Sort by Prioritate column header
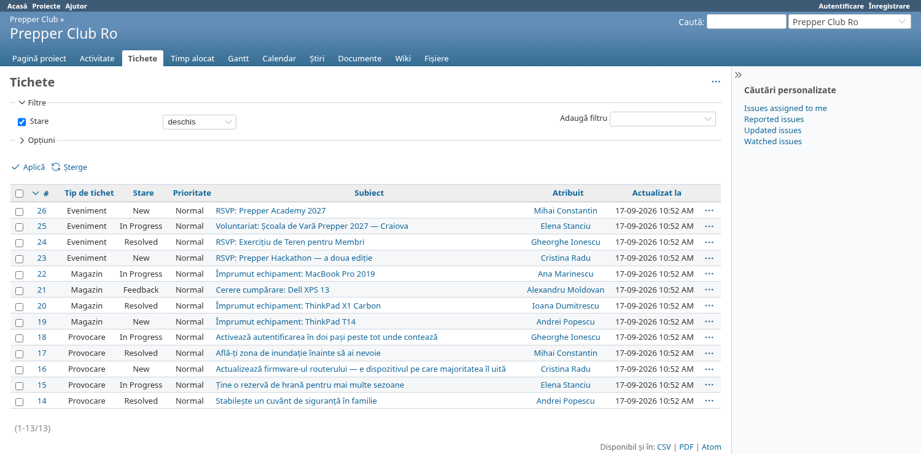 192,193
